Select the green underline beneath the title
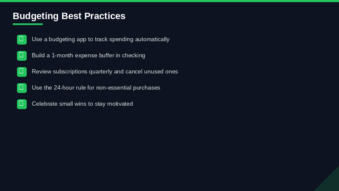The height and width of the screenshot is (191, 339). 28,24
